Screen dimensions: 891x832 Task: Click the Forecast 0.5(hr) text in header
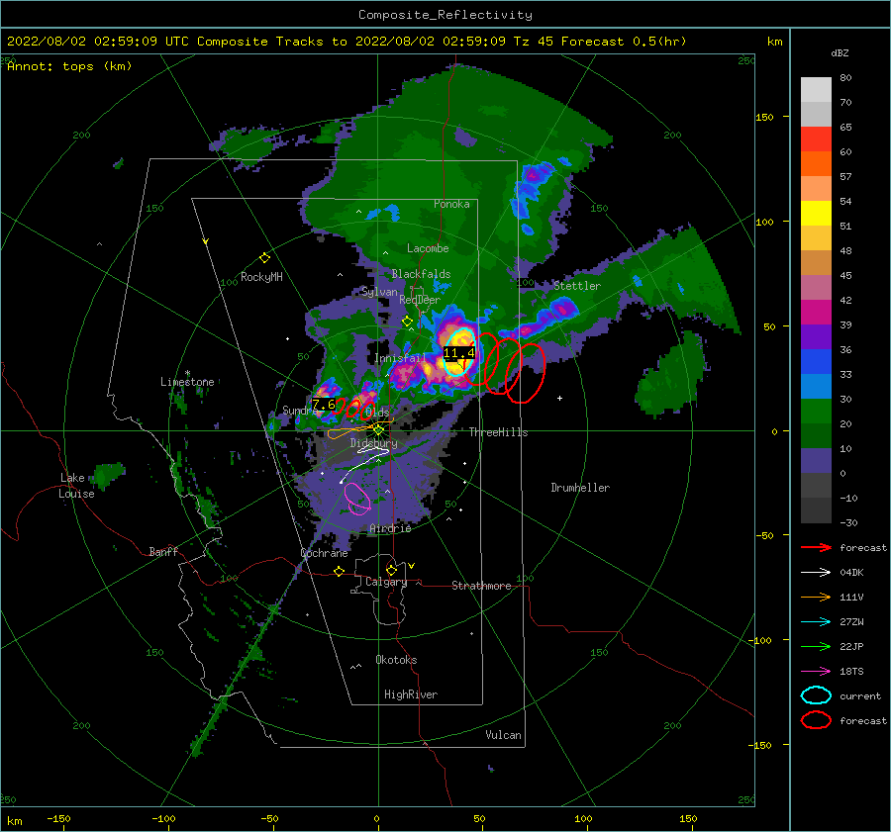(624, 42)
